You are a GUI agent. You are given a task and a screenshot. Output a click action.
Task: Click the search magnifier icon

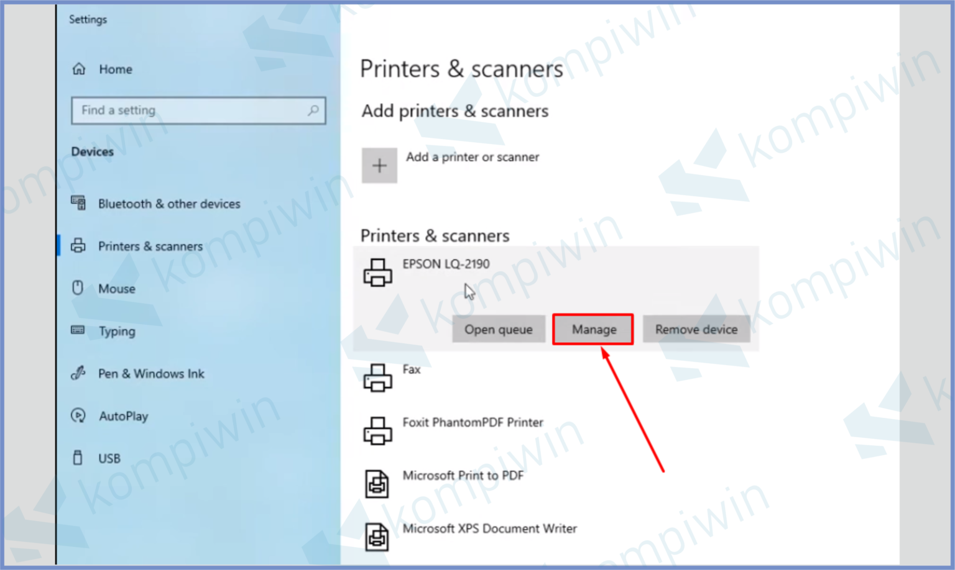tap(313, 110)
